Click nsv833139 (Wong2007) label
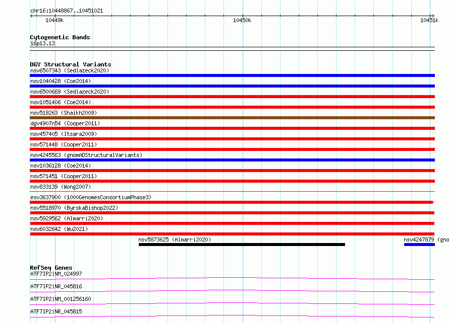This screenshot has height=323, width=449. 61,187
